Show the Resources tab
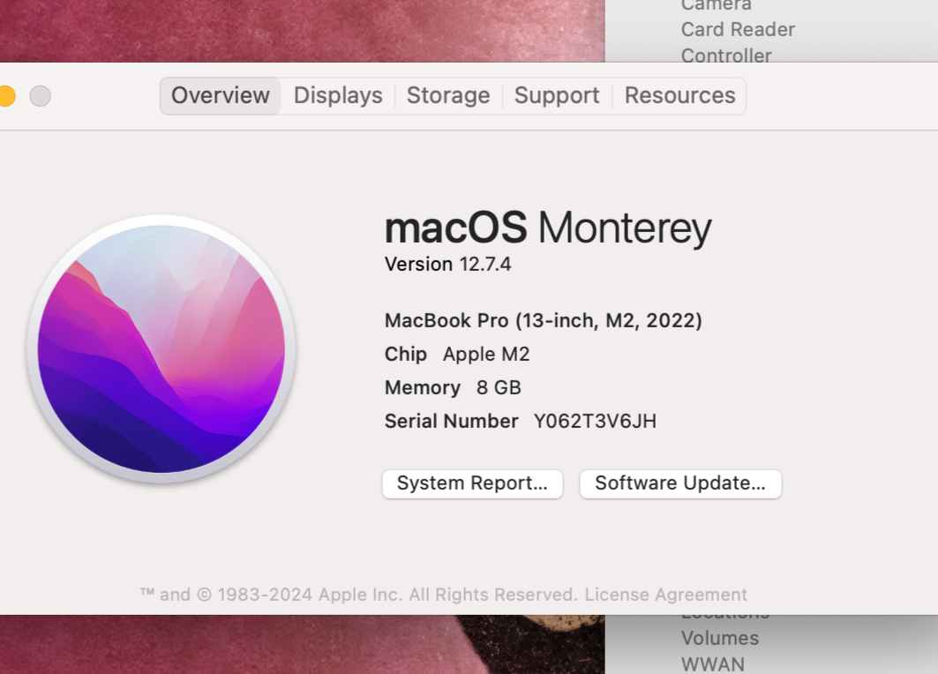 point(679,95)
